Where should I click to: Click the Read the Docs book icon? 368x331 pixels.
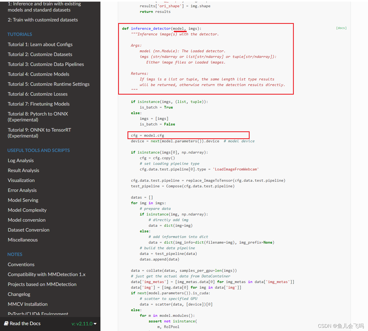click(x=6, y=323)
